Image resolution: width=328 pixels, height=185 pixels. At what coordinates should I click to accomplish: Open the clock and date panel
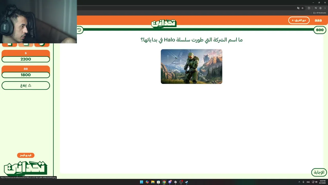pos(322,182)
